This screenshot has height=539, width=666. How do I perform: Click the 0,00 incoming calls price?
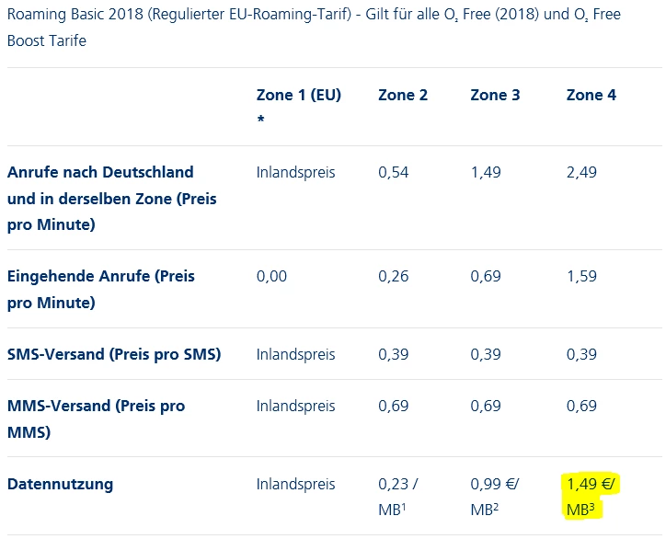pyautogui.click(x=272, y=276)
